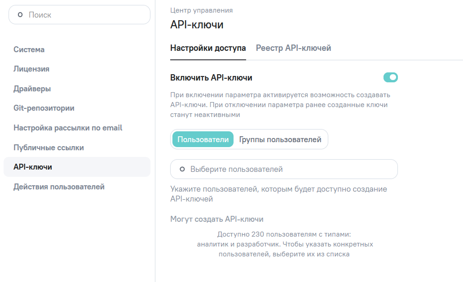Click the 'Включить API-ключи' label
This screenshot has height=282, width=463.
click(211, 78)
